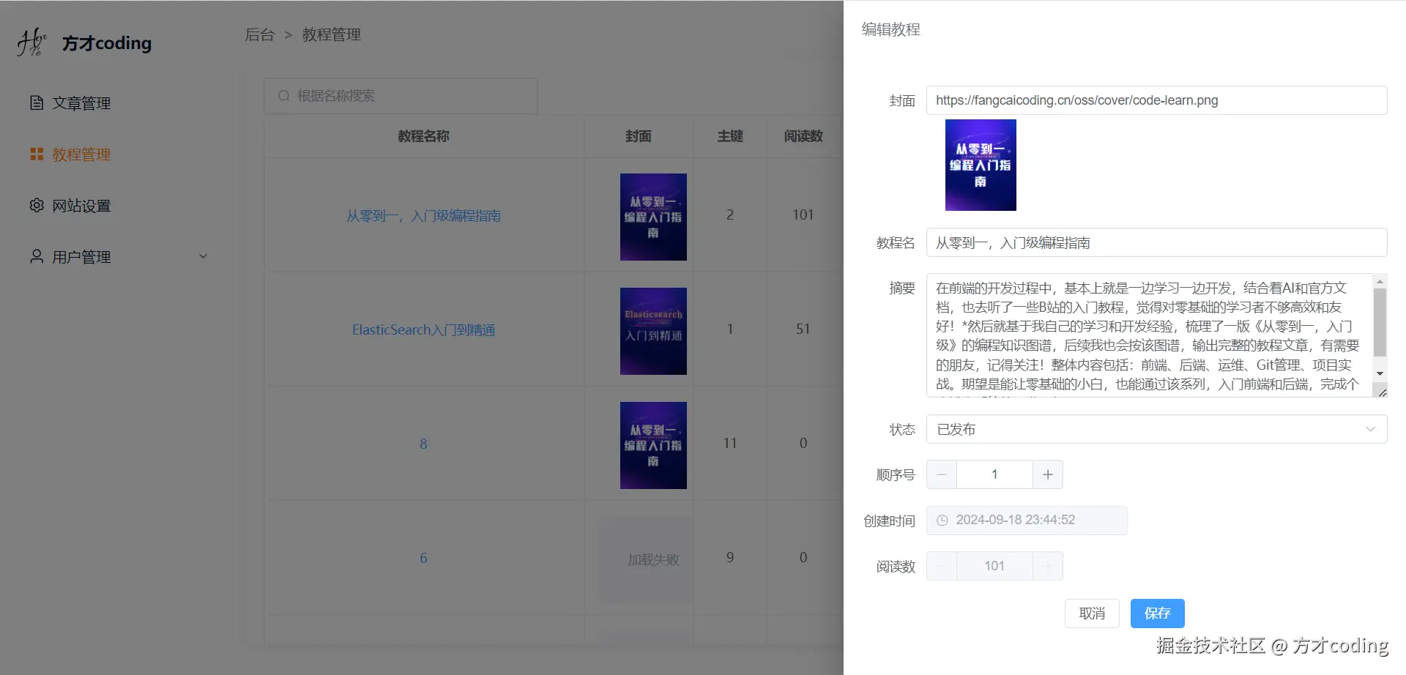Click the 摘要 scrollbar up arrow
Viewport: 1406px width, 675px height.
[x=1380, y=281]
